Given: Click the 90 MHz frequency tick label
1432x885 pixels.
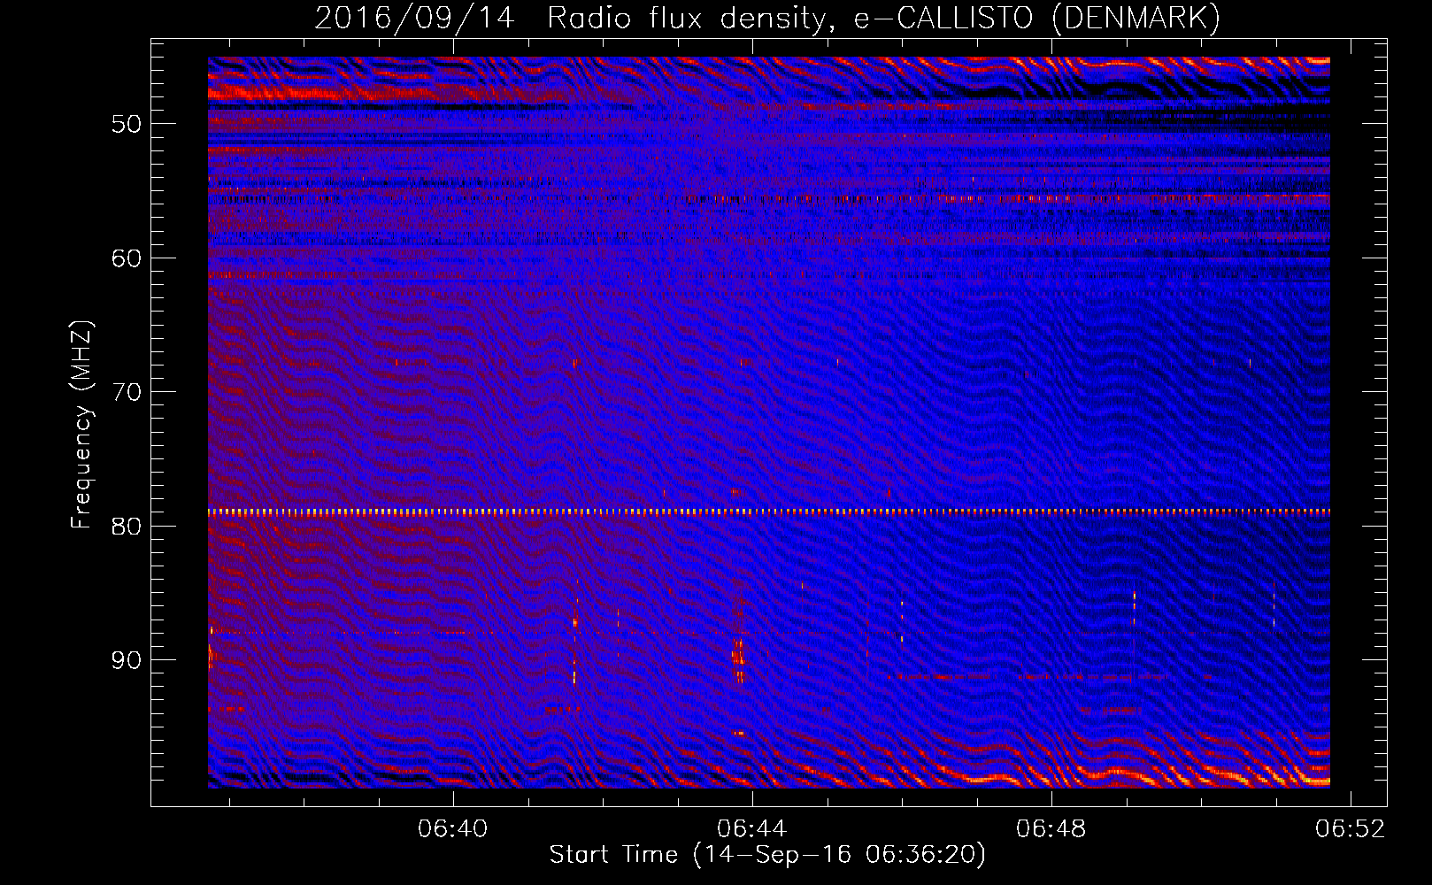Looking at the screenshot, I should pos(126,661).
